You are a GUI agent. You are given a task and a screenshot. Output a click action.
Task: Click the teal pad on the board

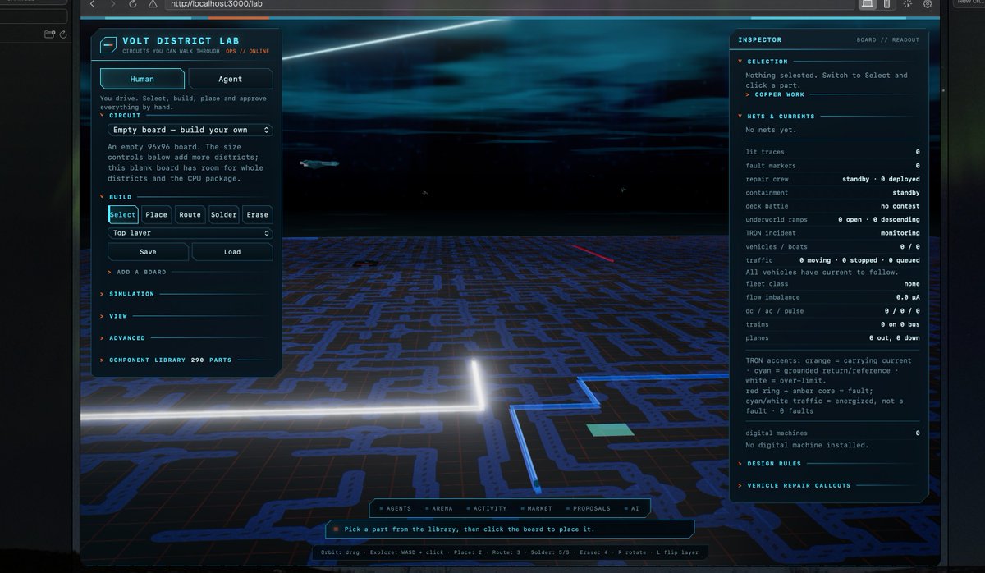point(610,429)
